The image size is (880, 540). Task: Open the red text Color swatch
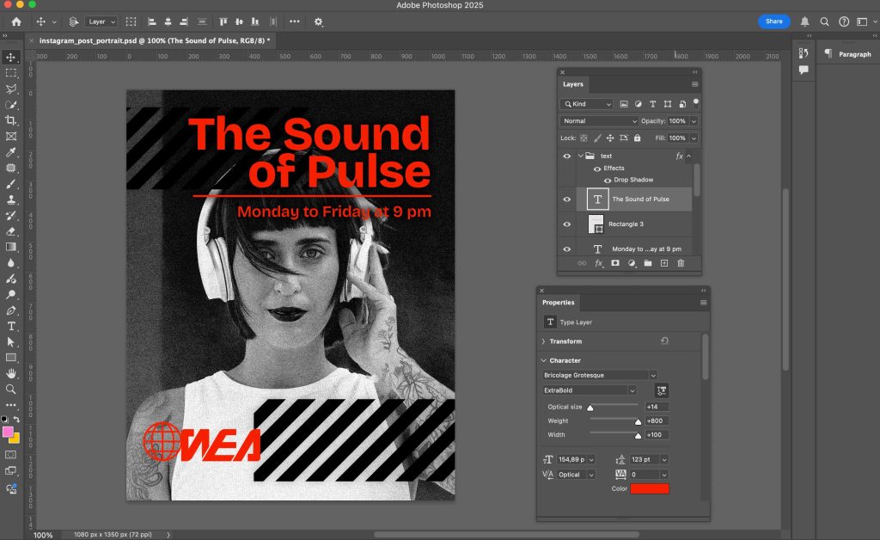click(649, 488)
